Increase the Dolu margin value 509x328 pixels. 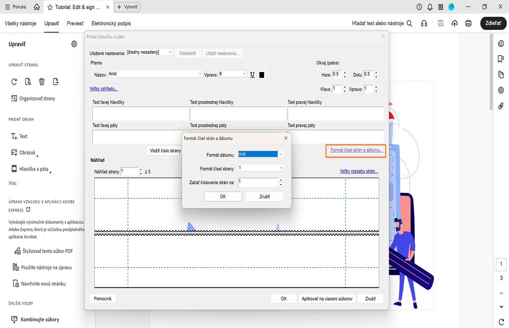[x=376, y=73]
